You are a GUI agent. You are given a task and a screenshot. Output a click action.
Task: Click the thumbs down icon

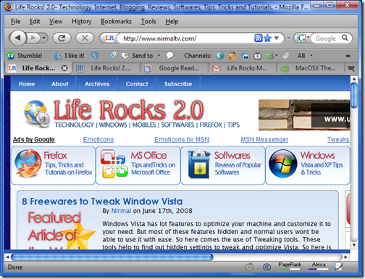coord(95,56)
